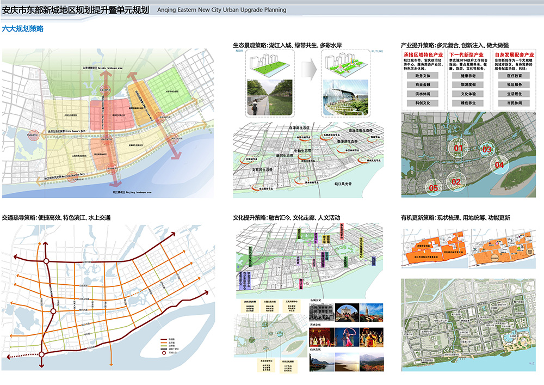Click the lakeside boat landscape photo
Viewport: 544px width, 385px height.
pos(322,362)
